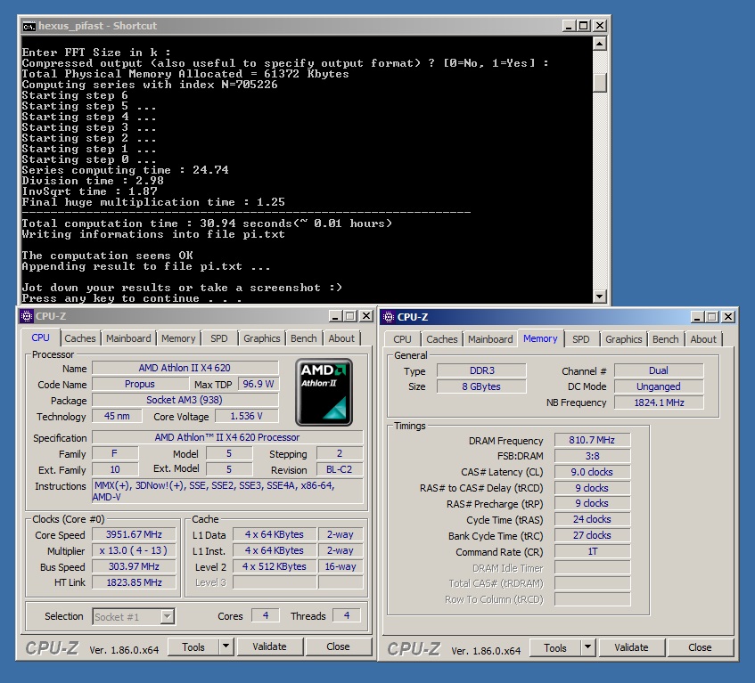Open the About tab in left CPU-Z window
The height and width of the screenshot is (683, 755).
(x=341, y=338)
